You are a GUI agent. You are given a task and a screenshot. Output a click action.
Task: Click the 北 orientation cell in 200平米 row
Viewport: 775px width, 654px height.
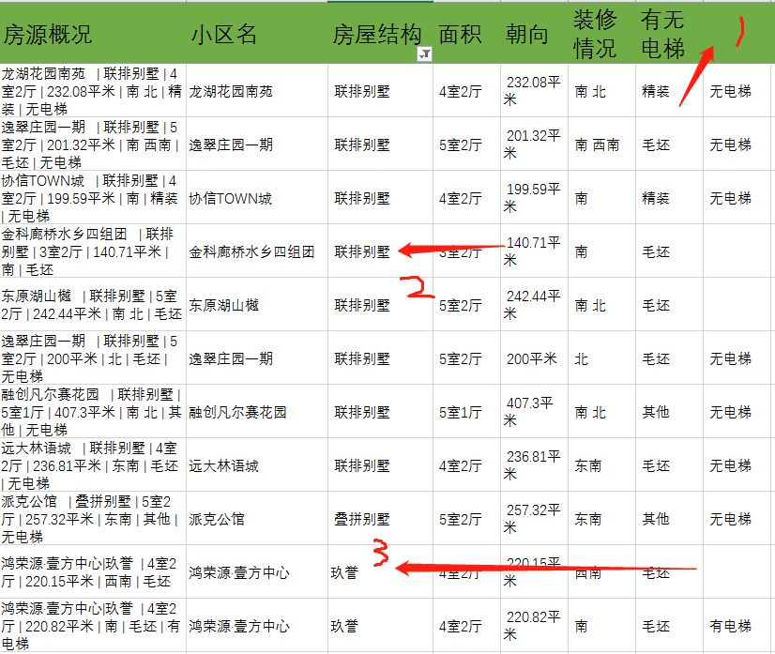point(601,357)
